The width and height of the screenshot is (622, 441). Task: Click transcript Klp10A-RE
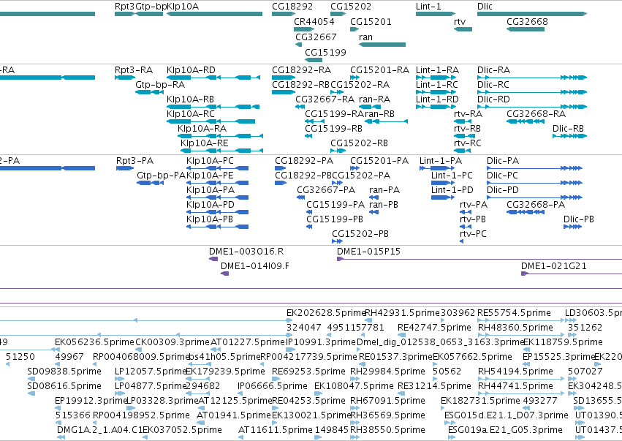[x=221, y=151]
